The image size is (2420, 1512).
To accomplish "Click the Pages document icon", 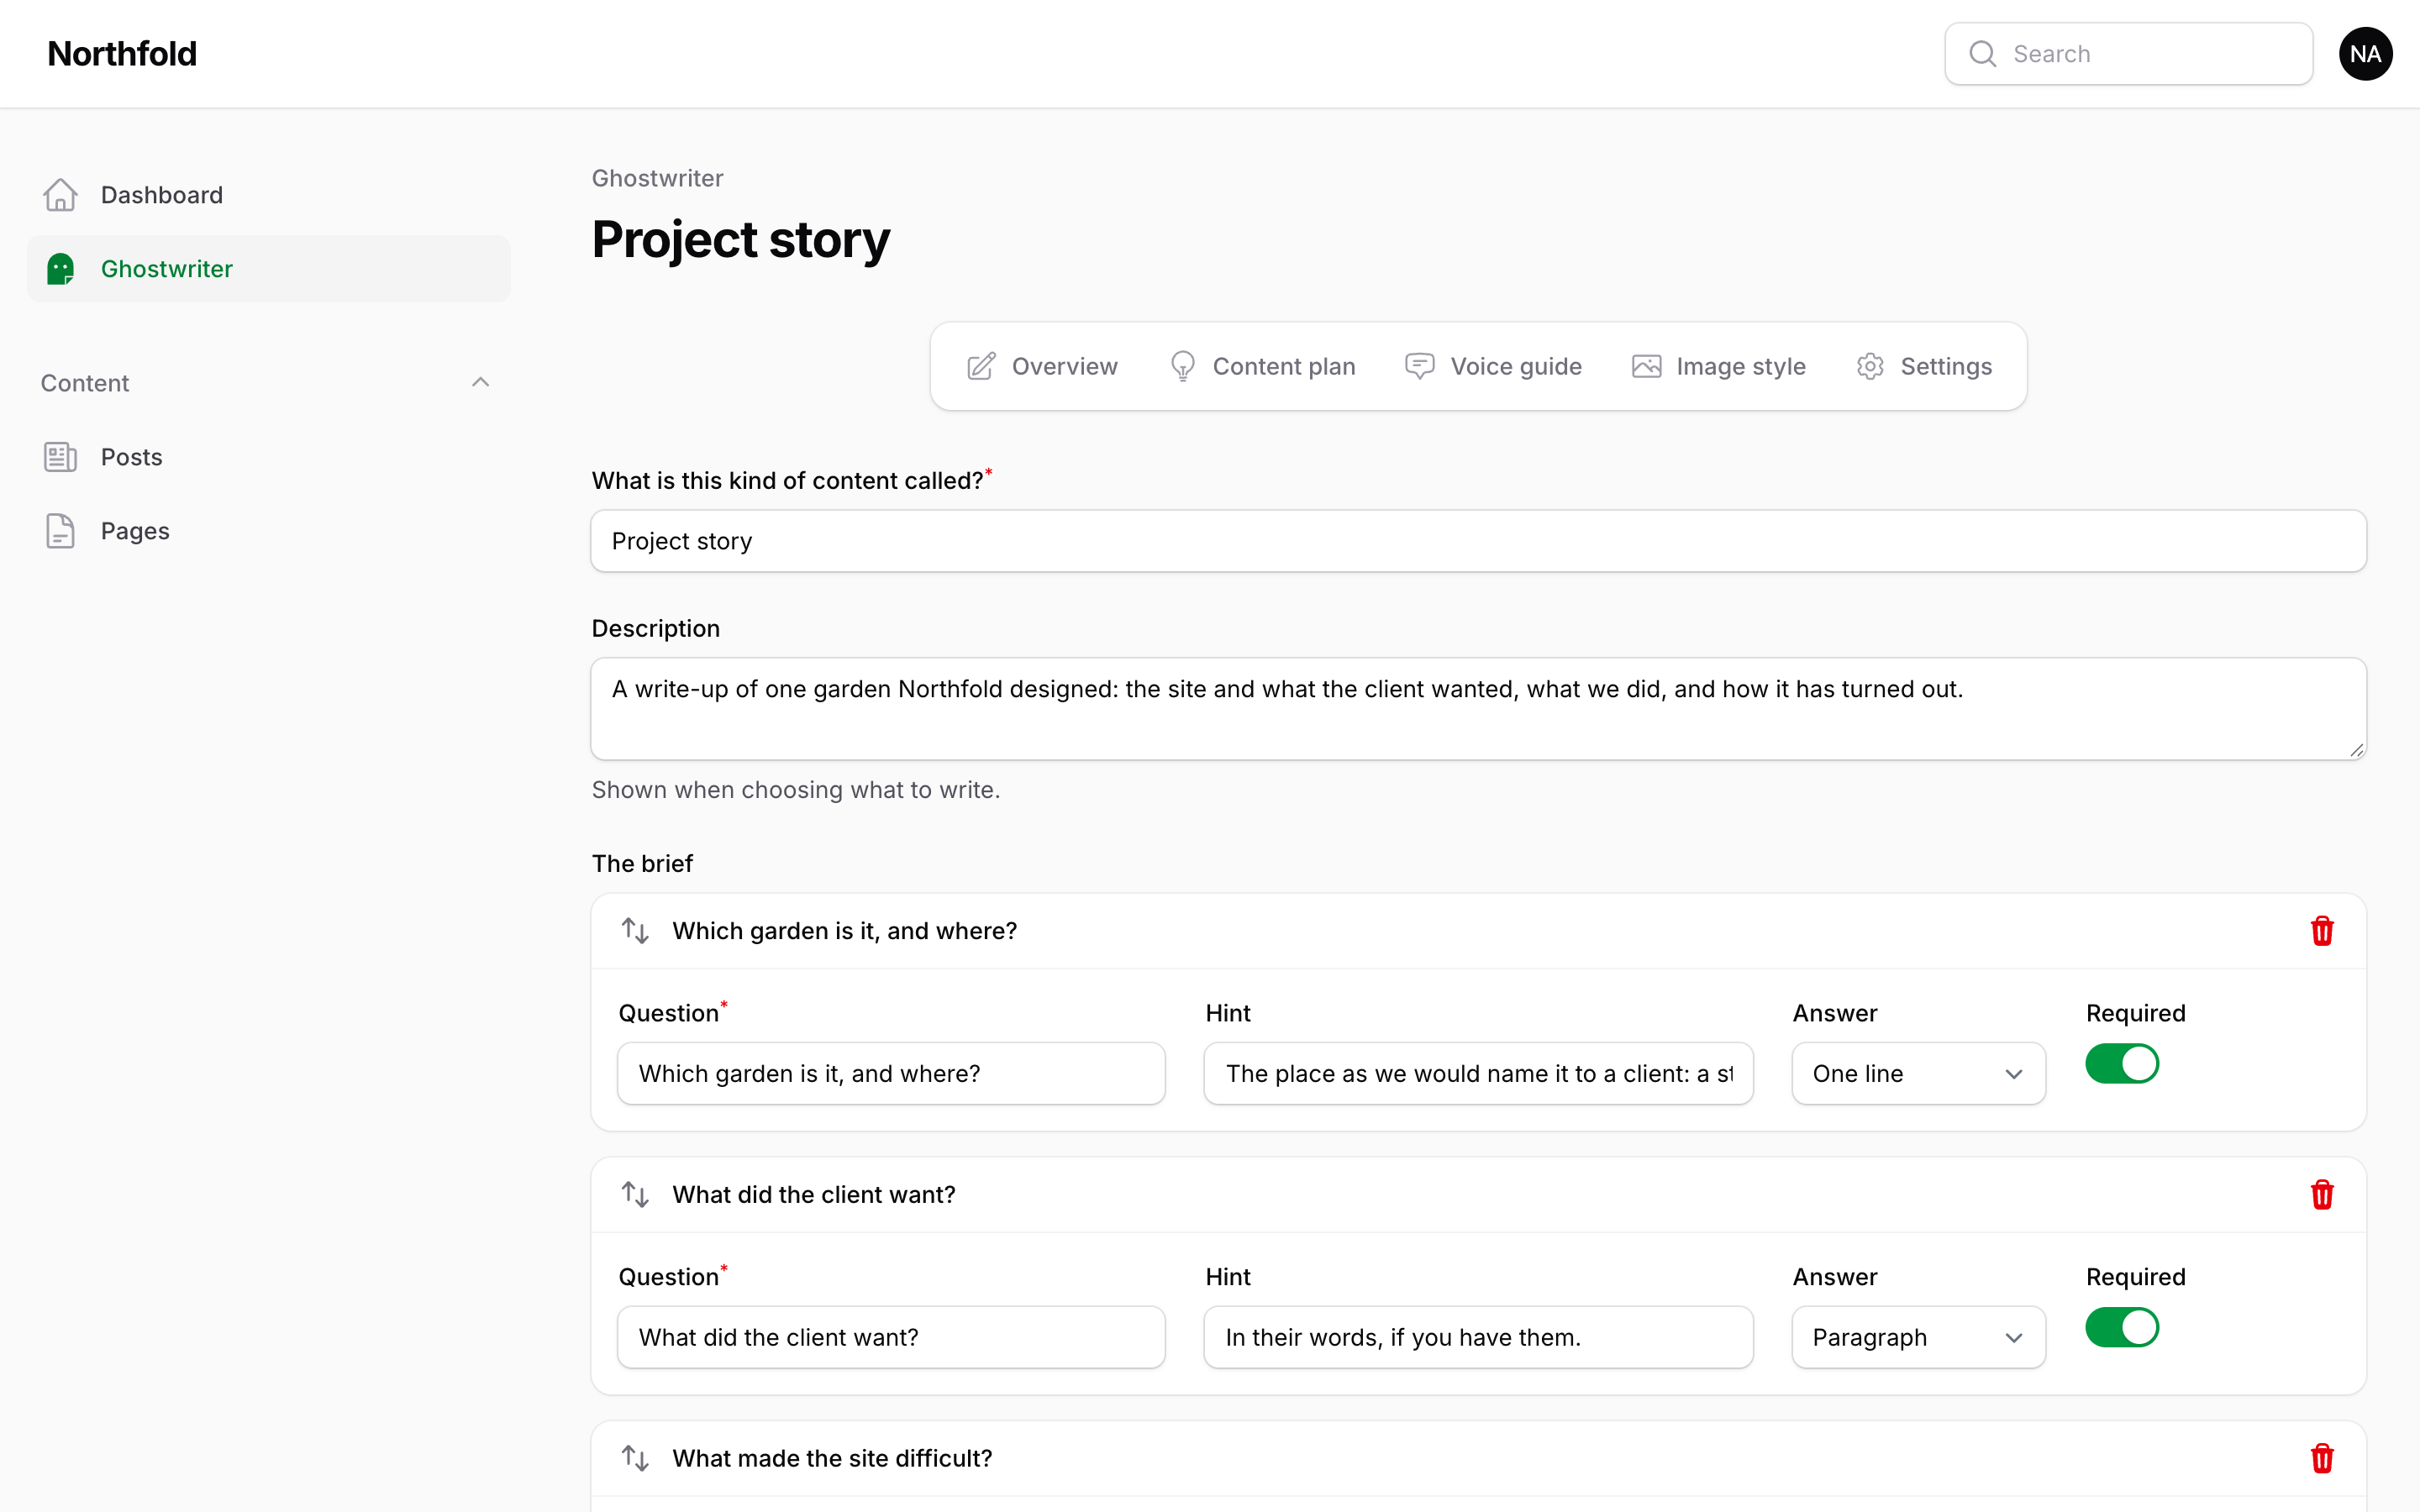I will 60,531.
